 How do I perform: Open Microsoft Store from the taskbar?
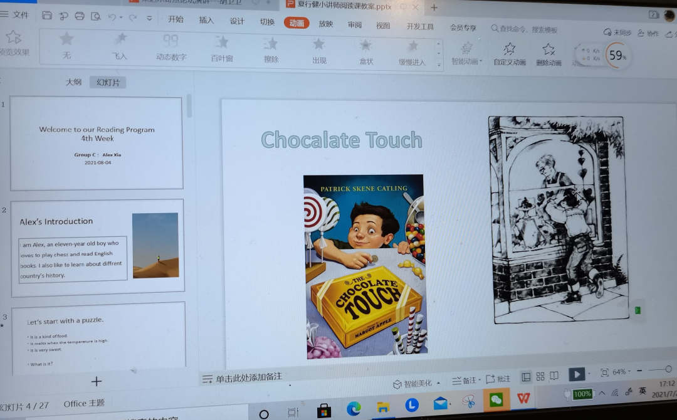[324, 411]
